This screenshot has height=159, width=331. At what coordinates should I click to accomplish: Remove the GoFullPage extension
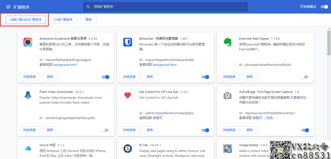[250, 130]
